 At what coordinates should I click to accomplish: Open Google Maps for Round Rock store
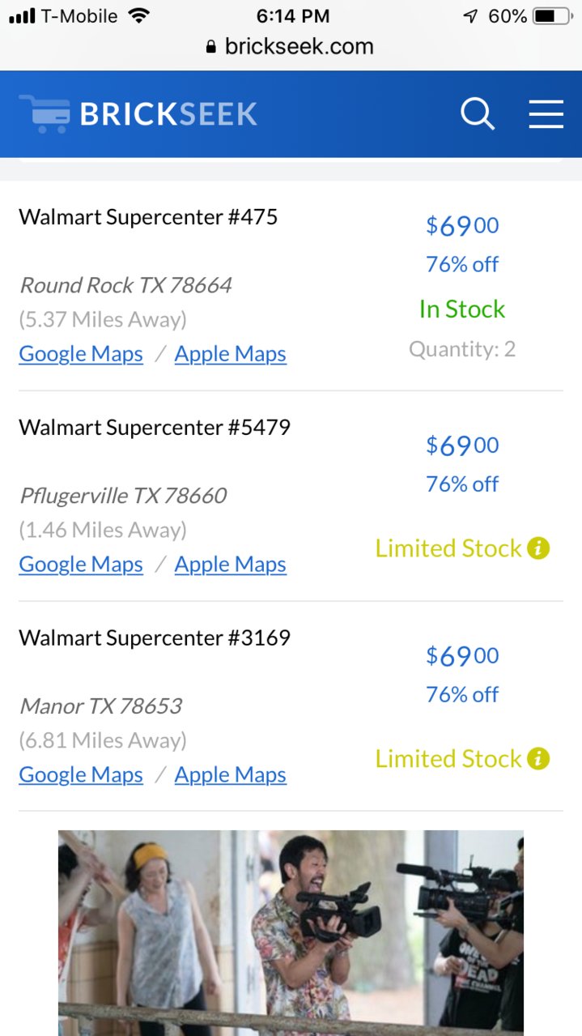[81, 354]
